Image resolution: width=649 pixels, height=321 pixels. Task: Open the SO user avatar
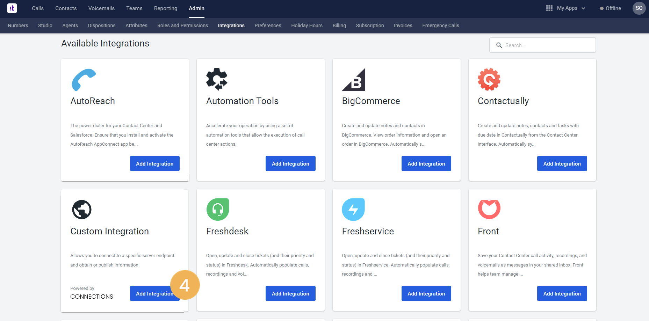pos(639,8)
